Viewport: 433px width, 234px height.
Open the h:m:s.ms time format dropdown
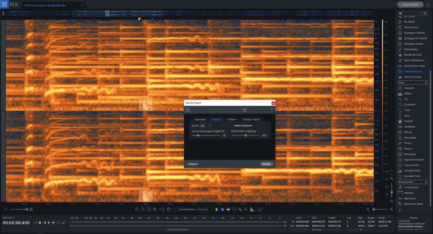coord(9,217)
